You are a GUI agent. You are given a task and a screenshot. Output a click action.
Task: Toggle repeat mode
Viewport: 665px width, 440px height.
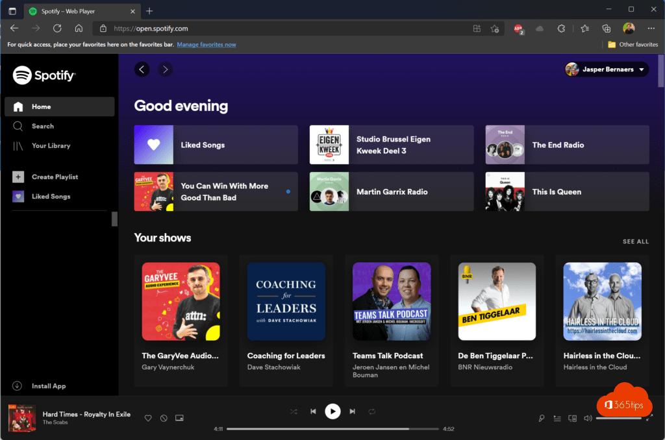click(x=371, y=411)
